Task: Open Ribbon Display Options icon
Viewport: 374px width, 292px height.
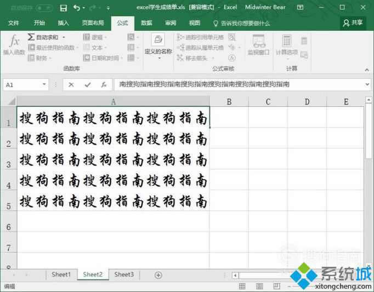Action: 300,7
